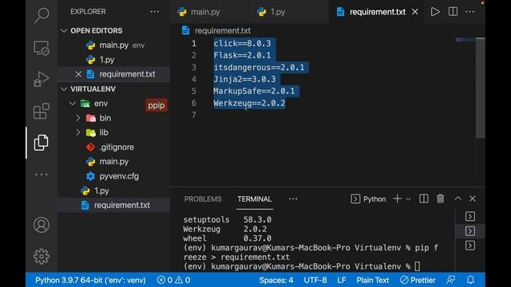Click line number 7 in gutter

pyautogui.click(x=194, y=115)
